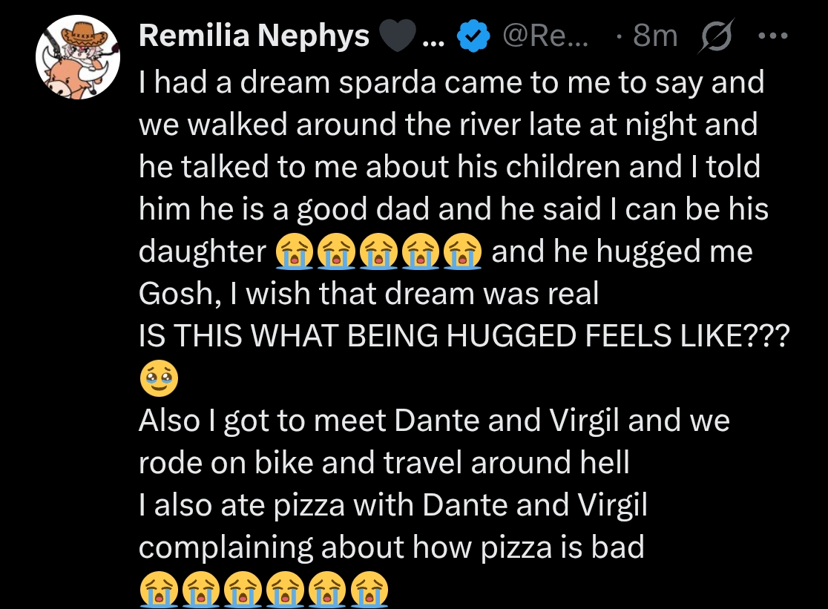
Task: Click last crying emoji after "daughter"
Action: [x=463, y=253]
